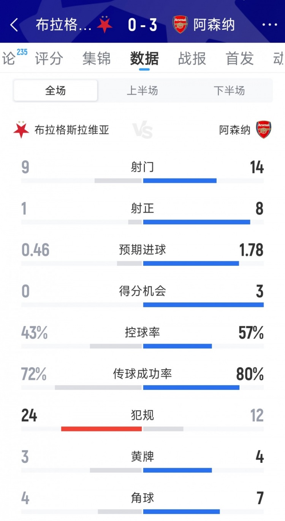Tap Arsenal crest beside 阿森纳 in stats section
The width and height of the screenshot is (285, 521).
[264, 130]
